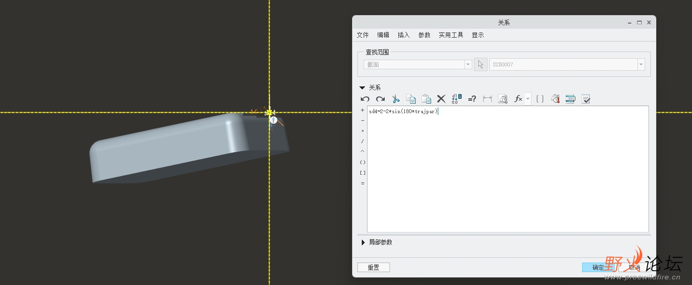
Task: Redo the relation edit
Action: pos(380,99)
